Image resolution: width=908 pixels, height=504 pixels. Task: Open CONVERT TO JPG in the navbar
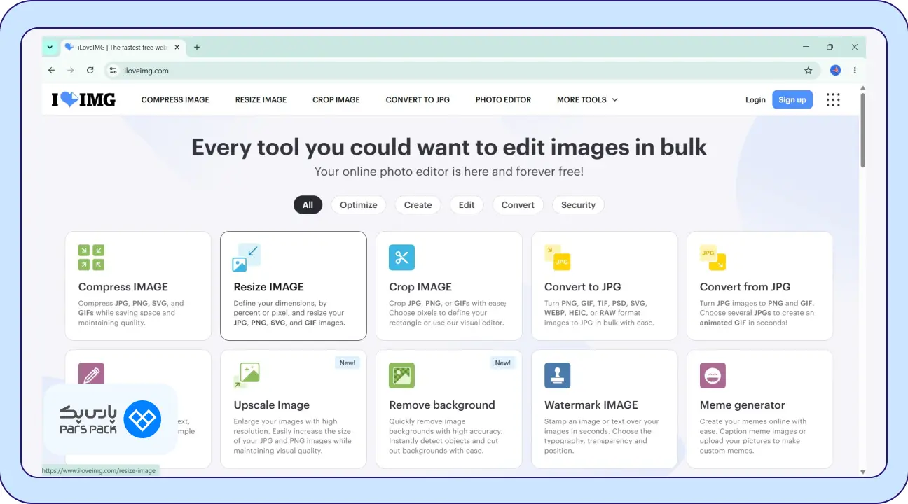pos(418,99)
